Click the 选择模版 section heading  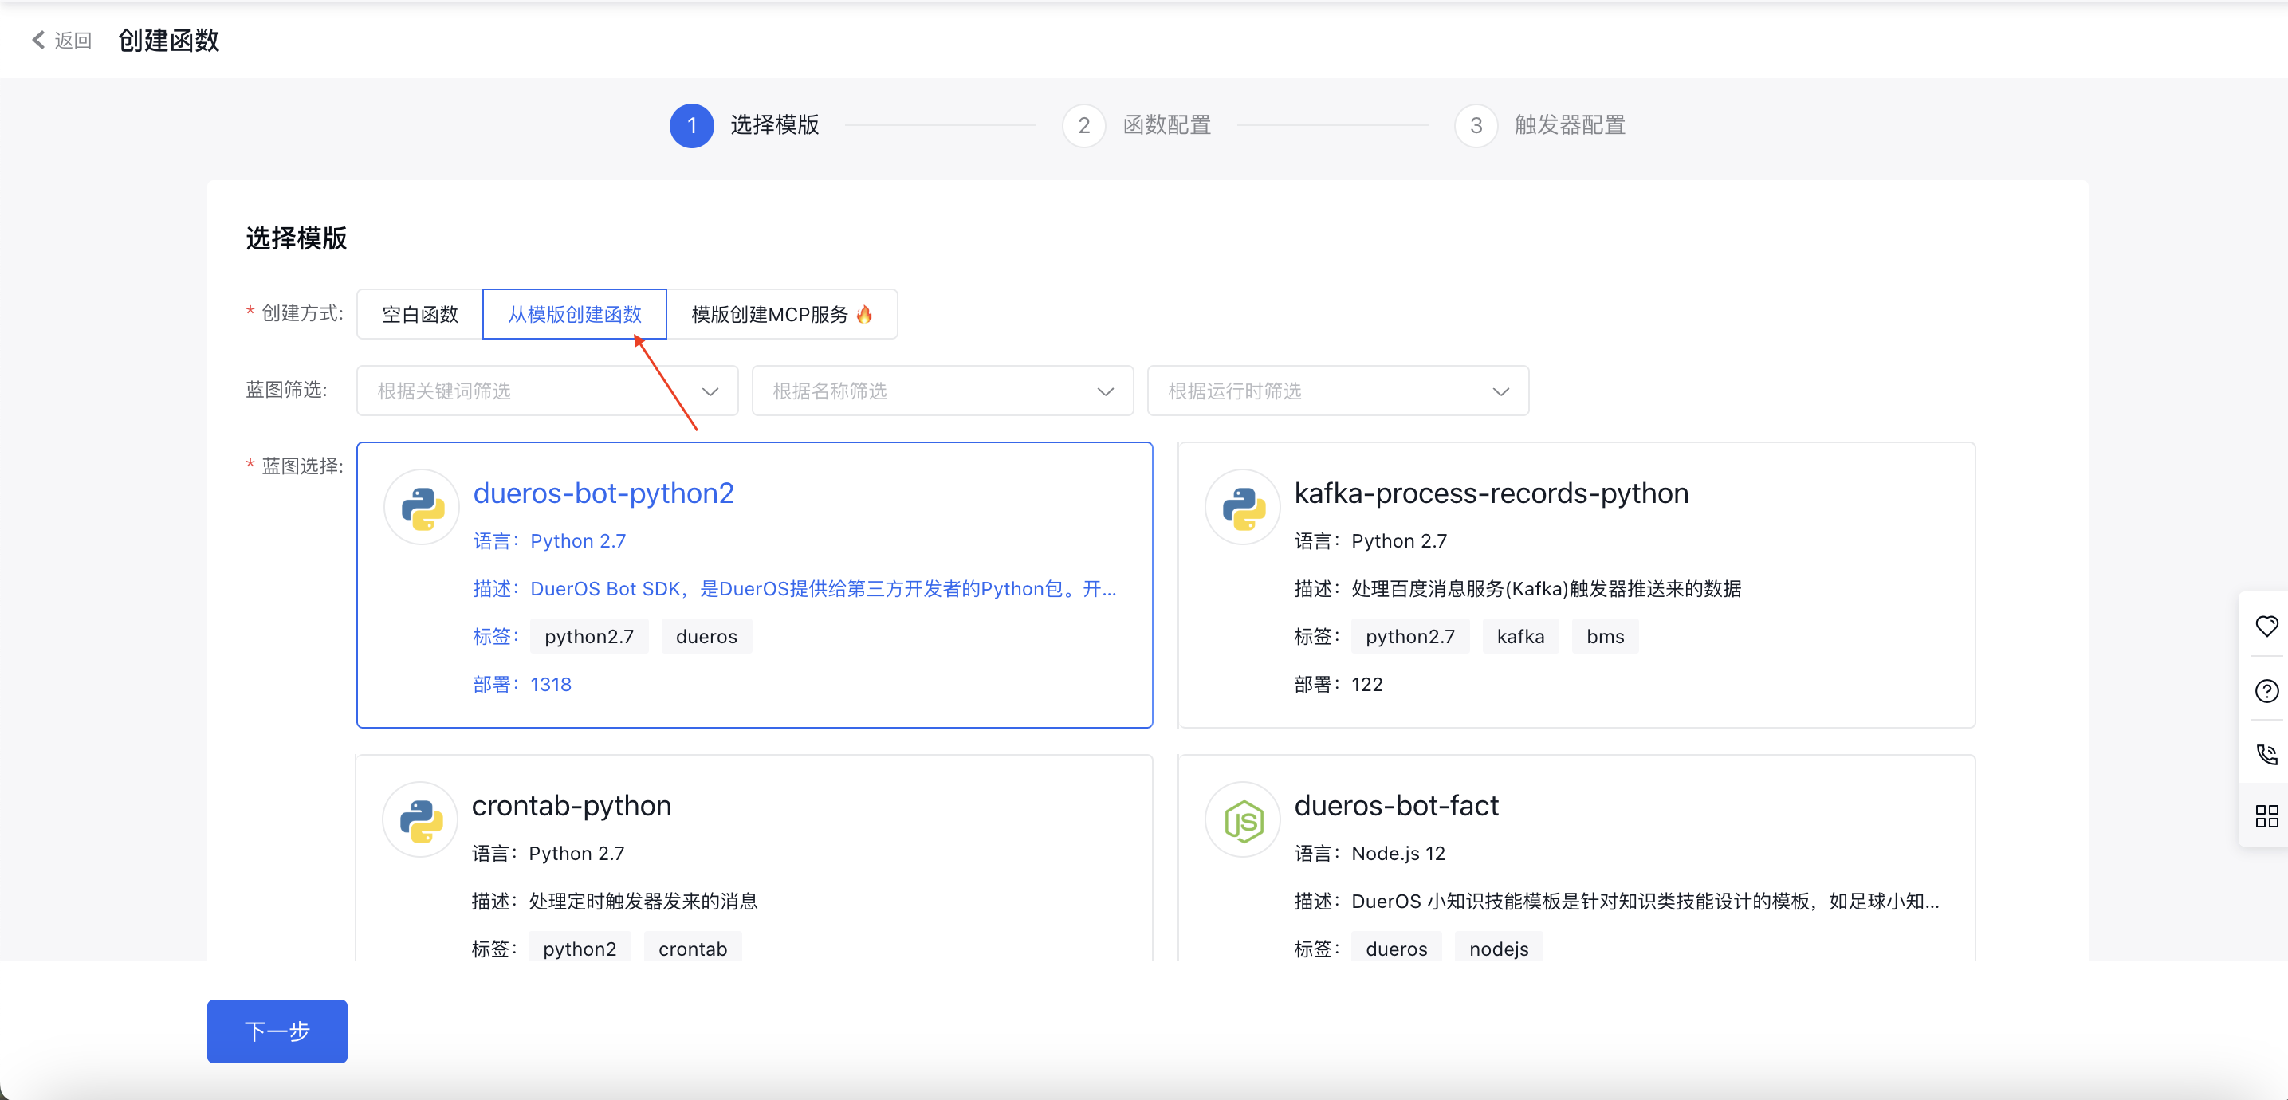tap(297, 238)
